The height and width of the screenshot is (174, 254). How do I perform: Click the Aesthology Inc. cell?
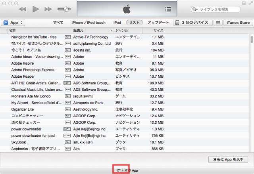tap(86, 109)
